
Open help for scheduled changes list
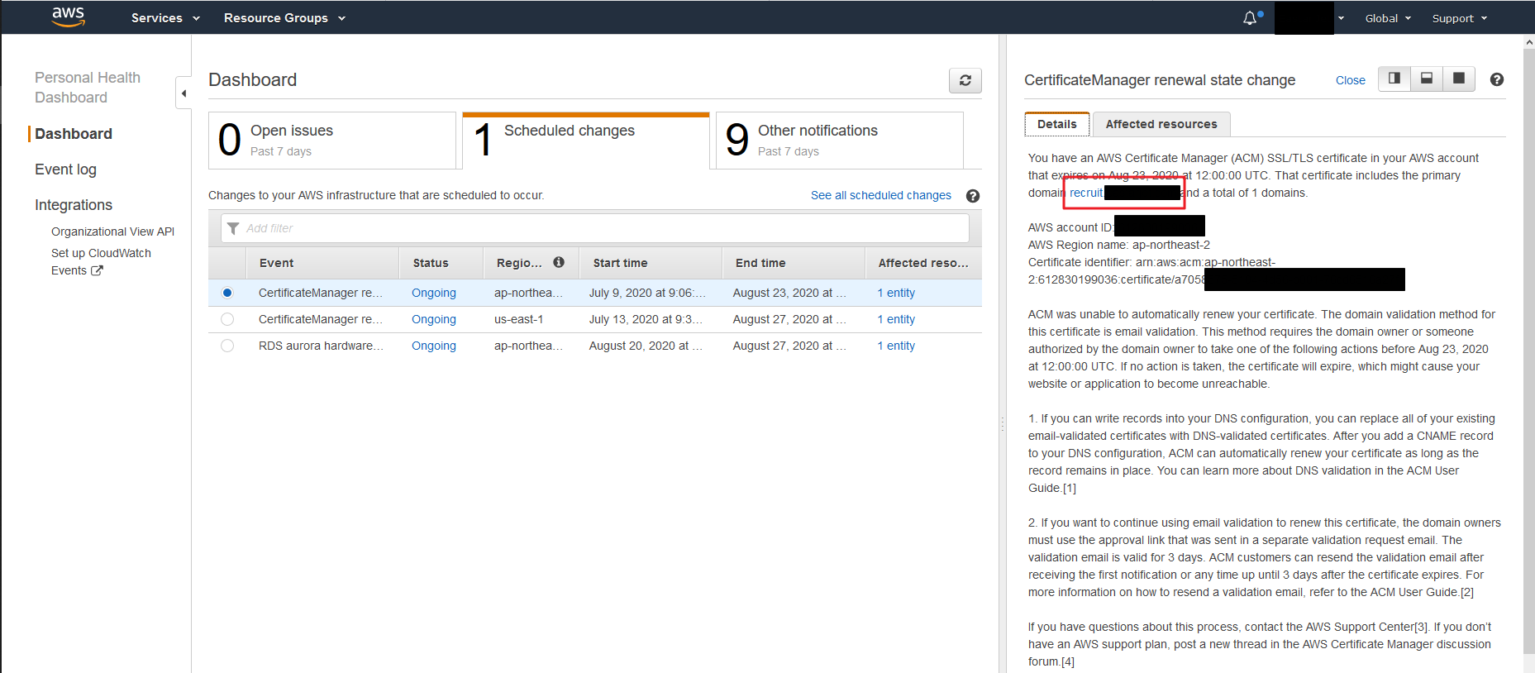tap(973, 196)
